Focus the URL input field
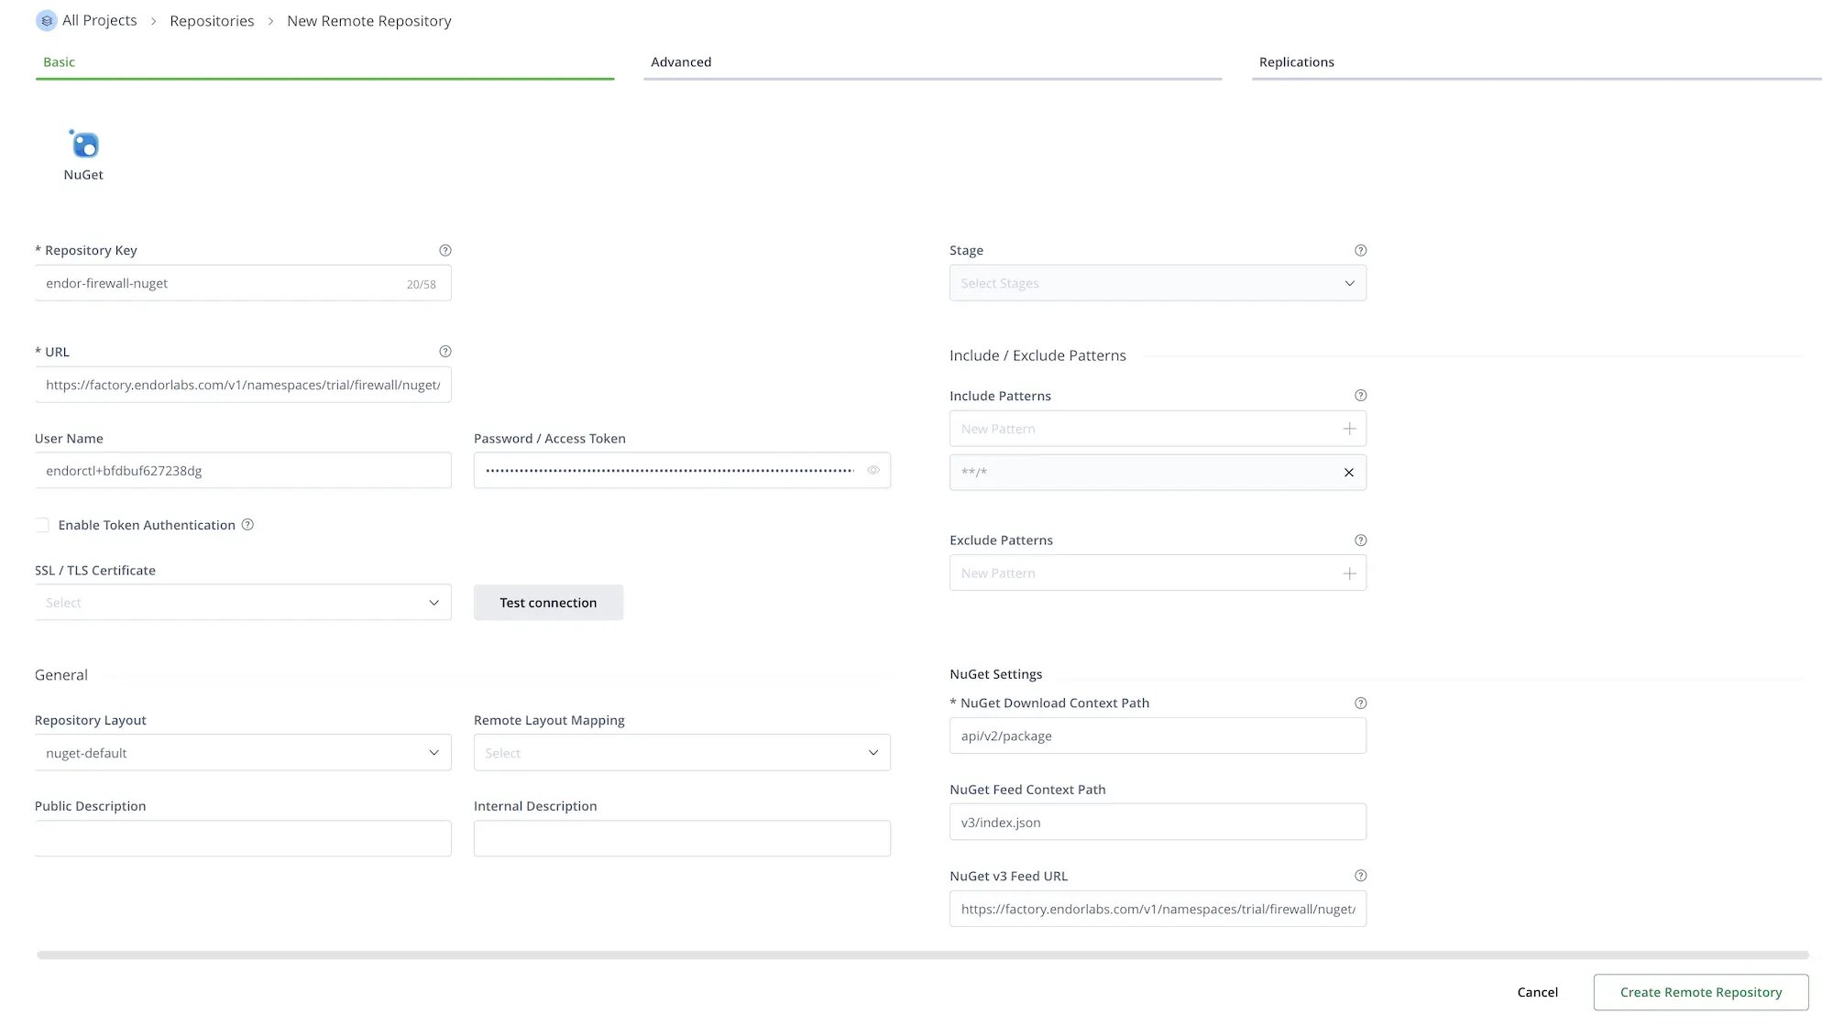1822x1036 pixels. point(243,385)
